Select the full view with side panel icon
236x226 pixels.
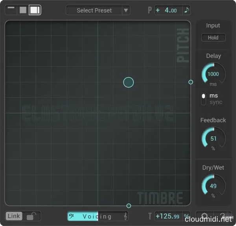(35, 10)
